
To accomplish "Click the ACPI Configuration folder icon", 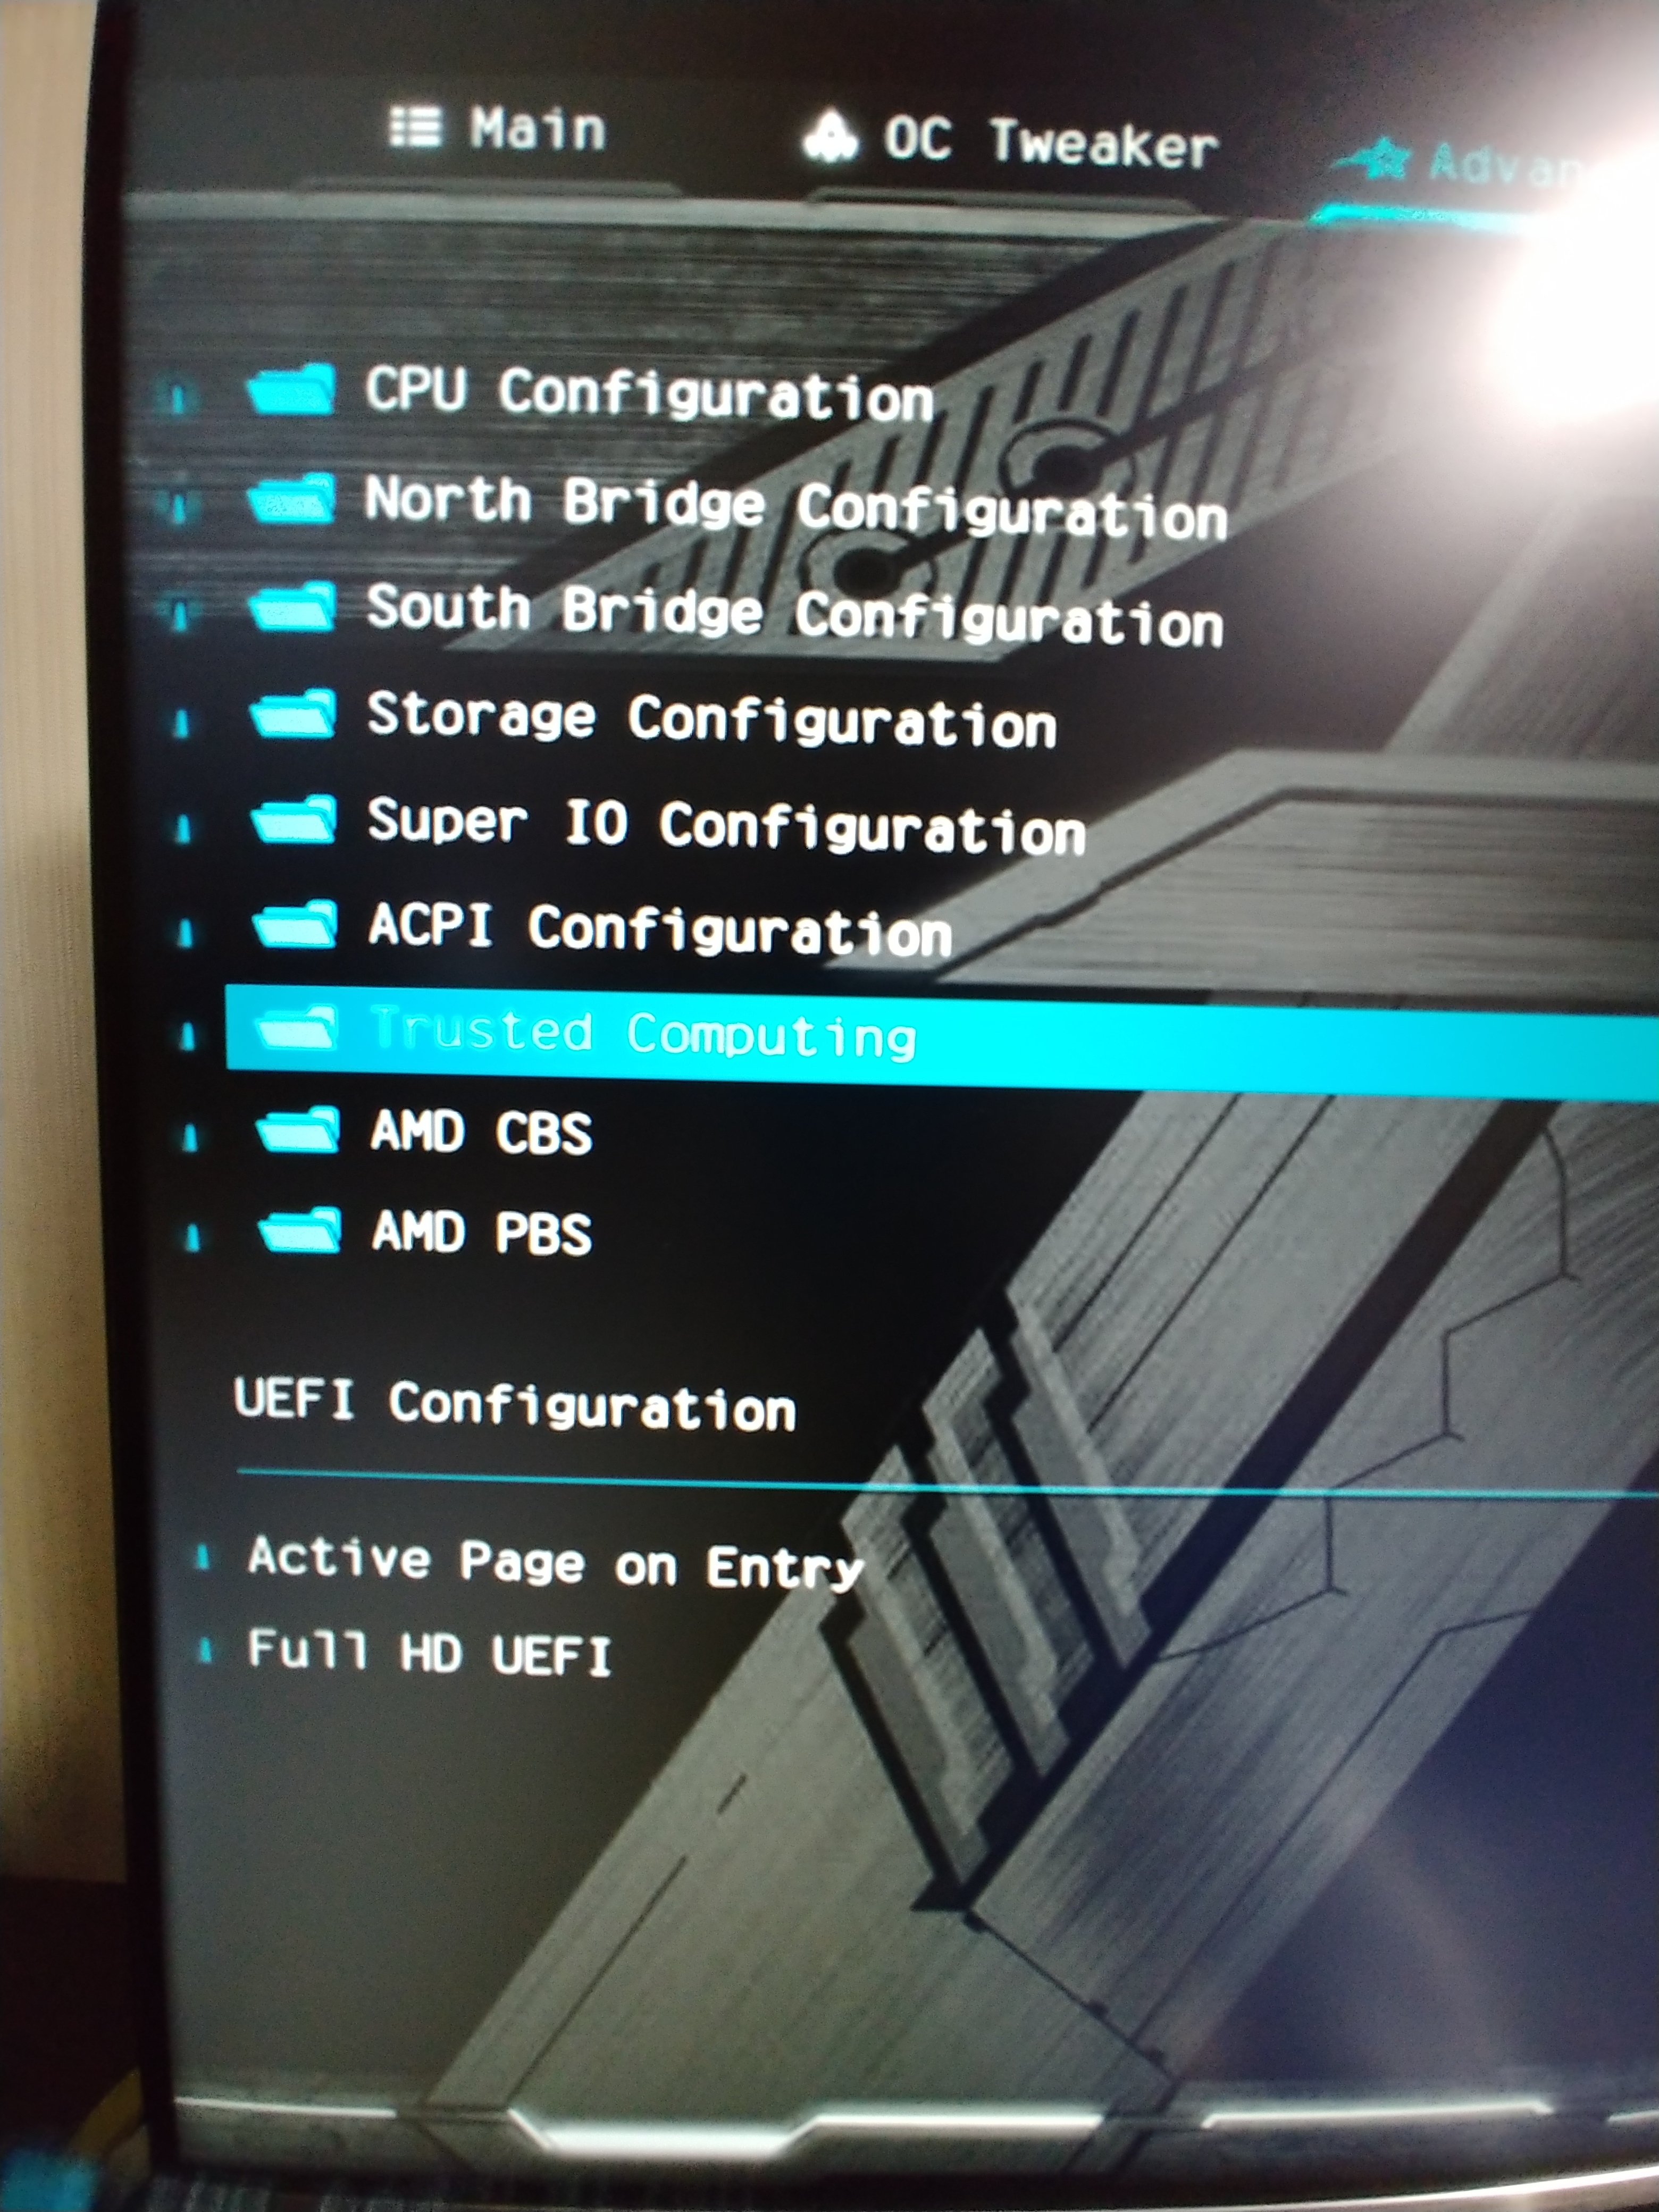I will click(x=295, y=924).
